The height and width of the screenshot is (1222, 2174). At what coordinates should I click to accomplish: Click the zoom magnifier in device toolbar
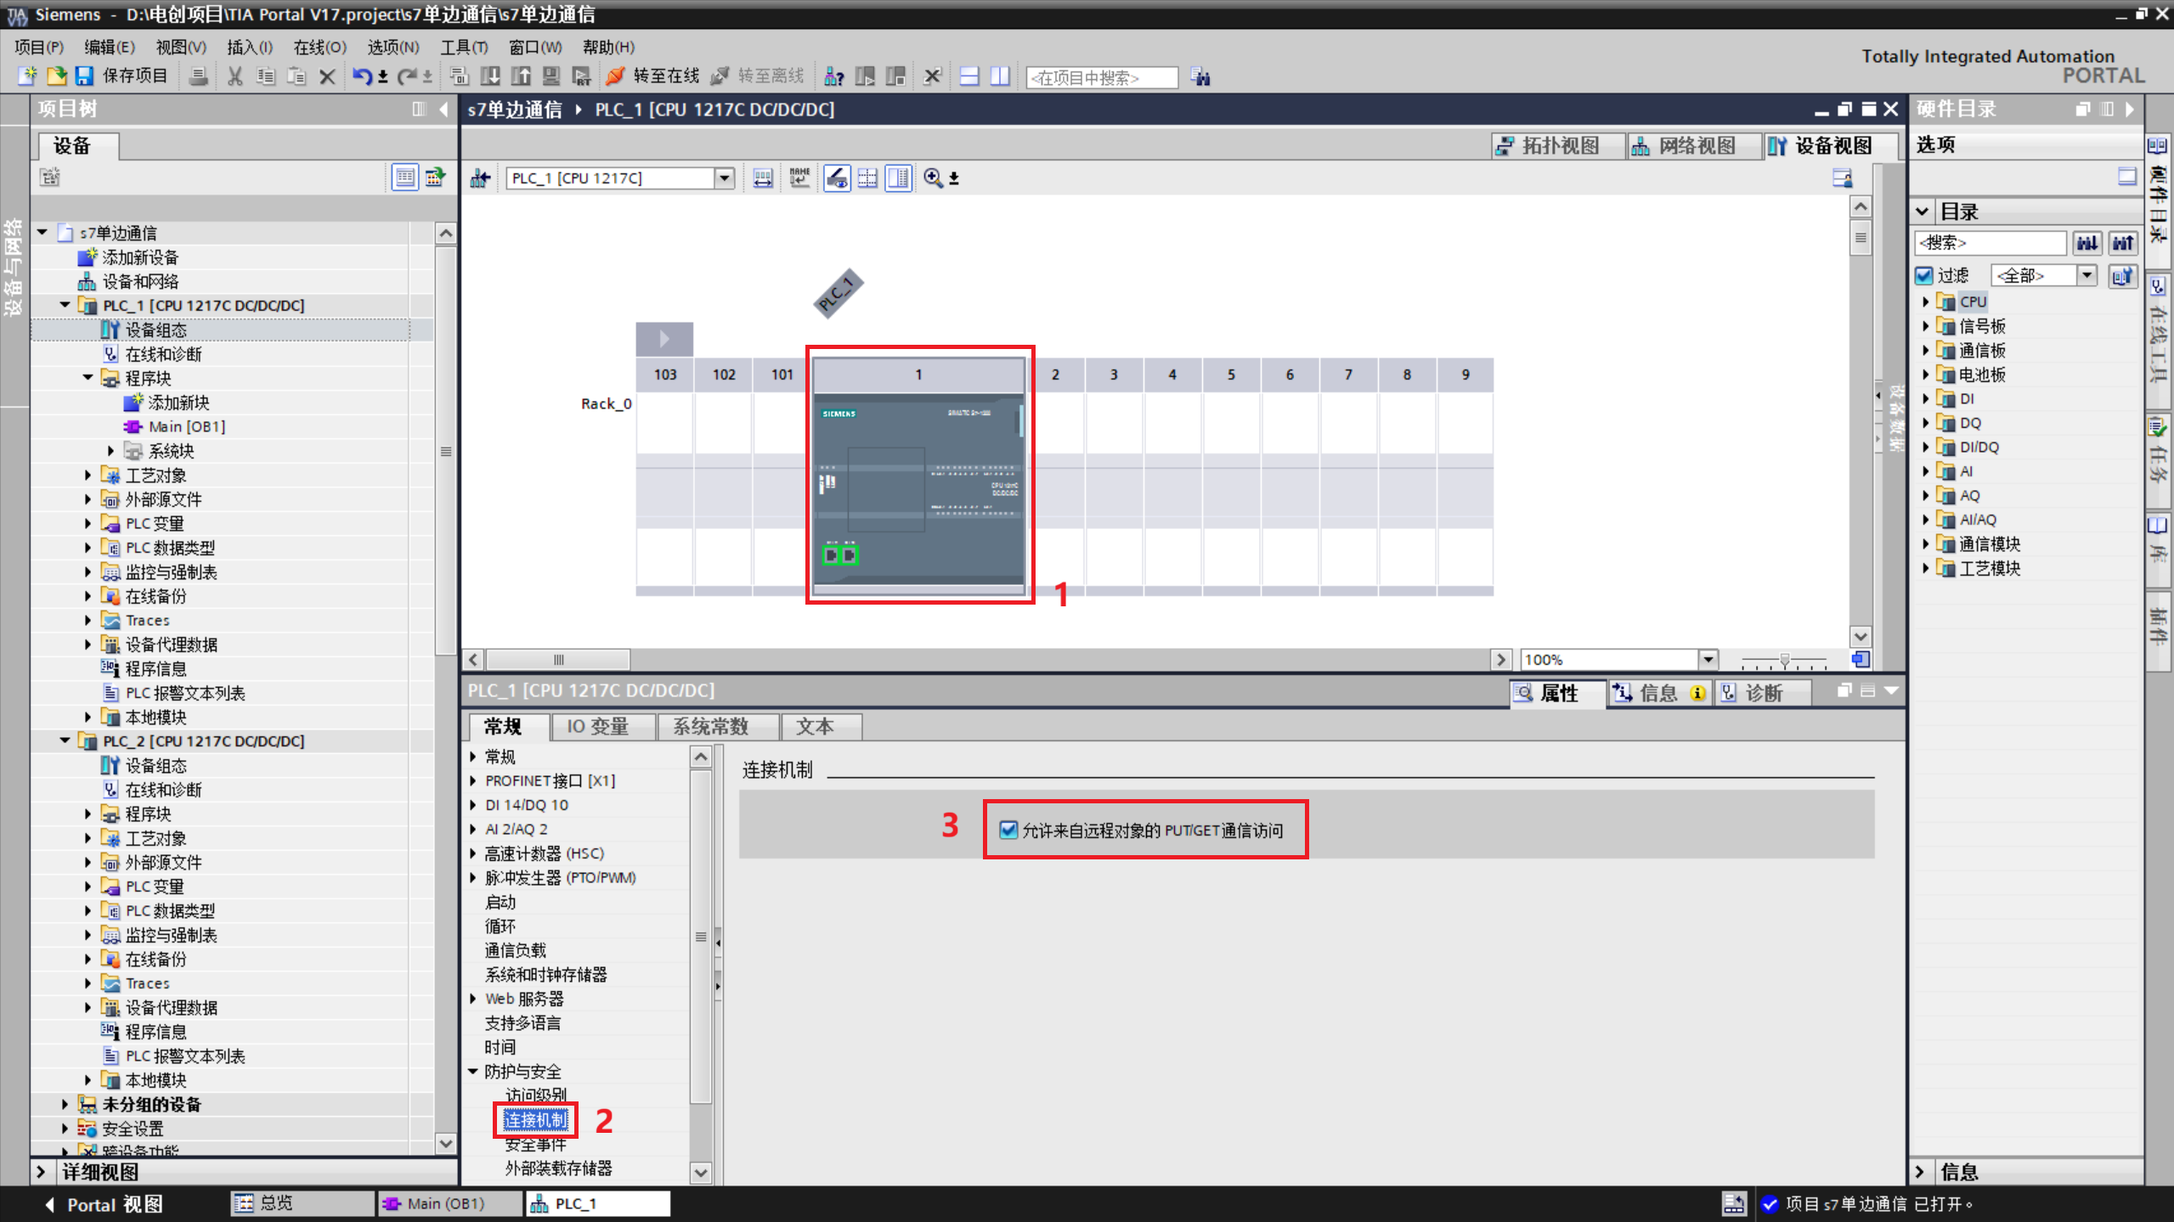933,177
